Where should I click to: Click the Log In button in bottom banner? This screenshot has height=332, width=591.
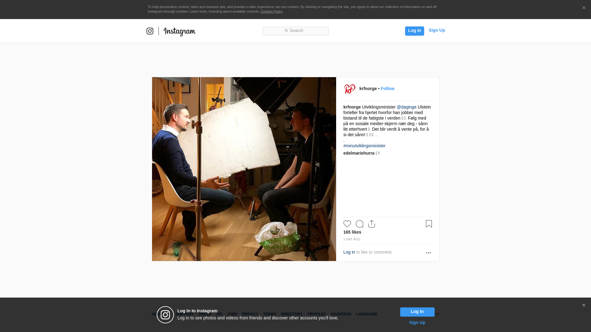(x=417, y=312)
